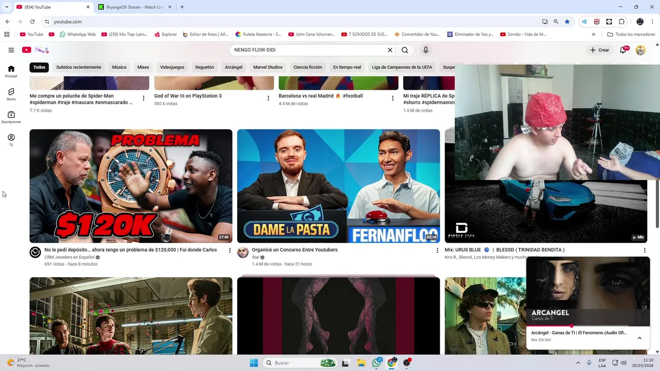The width and height of the screenshot is (660, 371).
Task: Select the Videojuegos filter chip
Action: [x=172, y=67]
